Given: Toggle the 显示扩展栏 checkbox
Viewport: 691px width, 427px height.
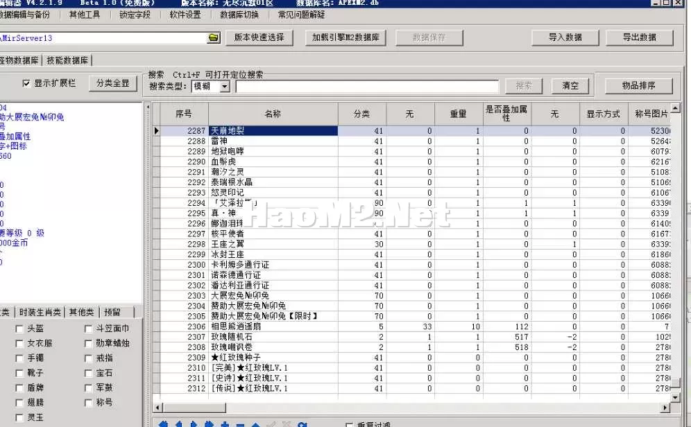Looking at the screenshot, I should (26, 83).
